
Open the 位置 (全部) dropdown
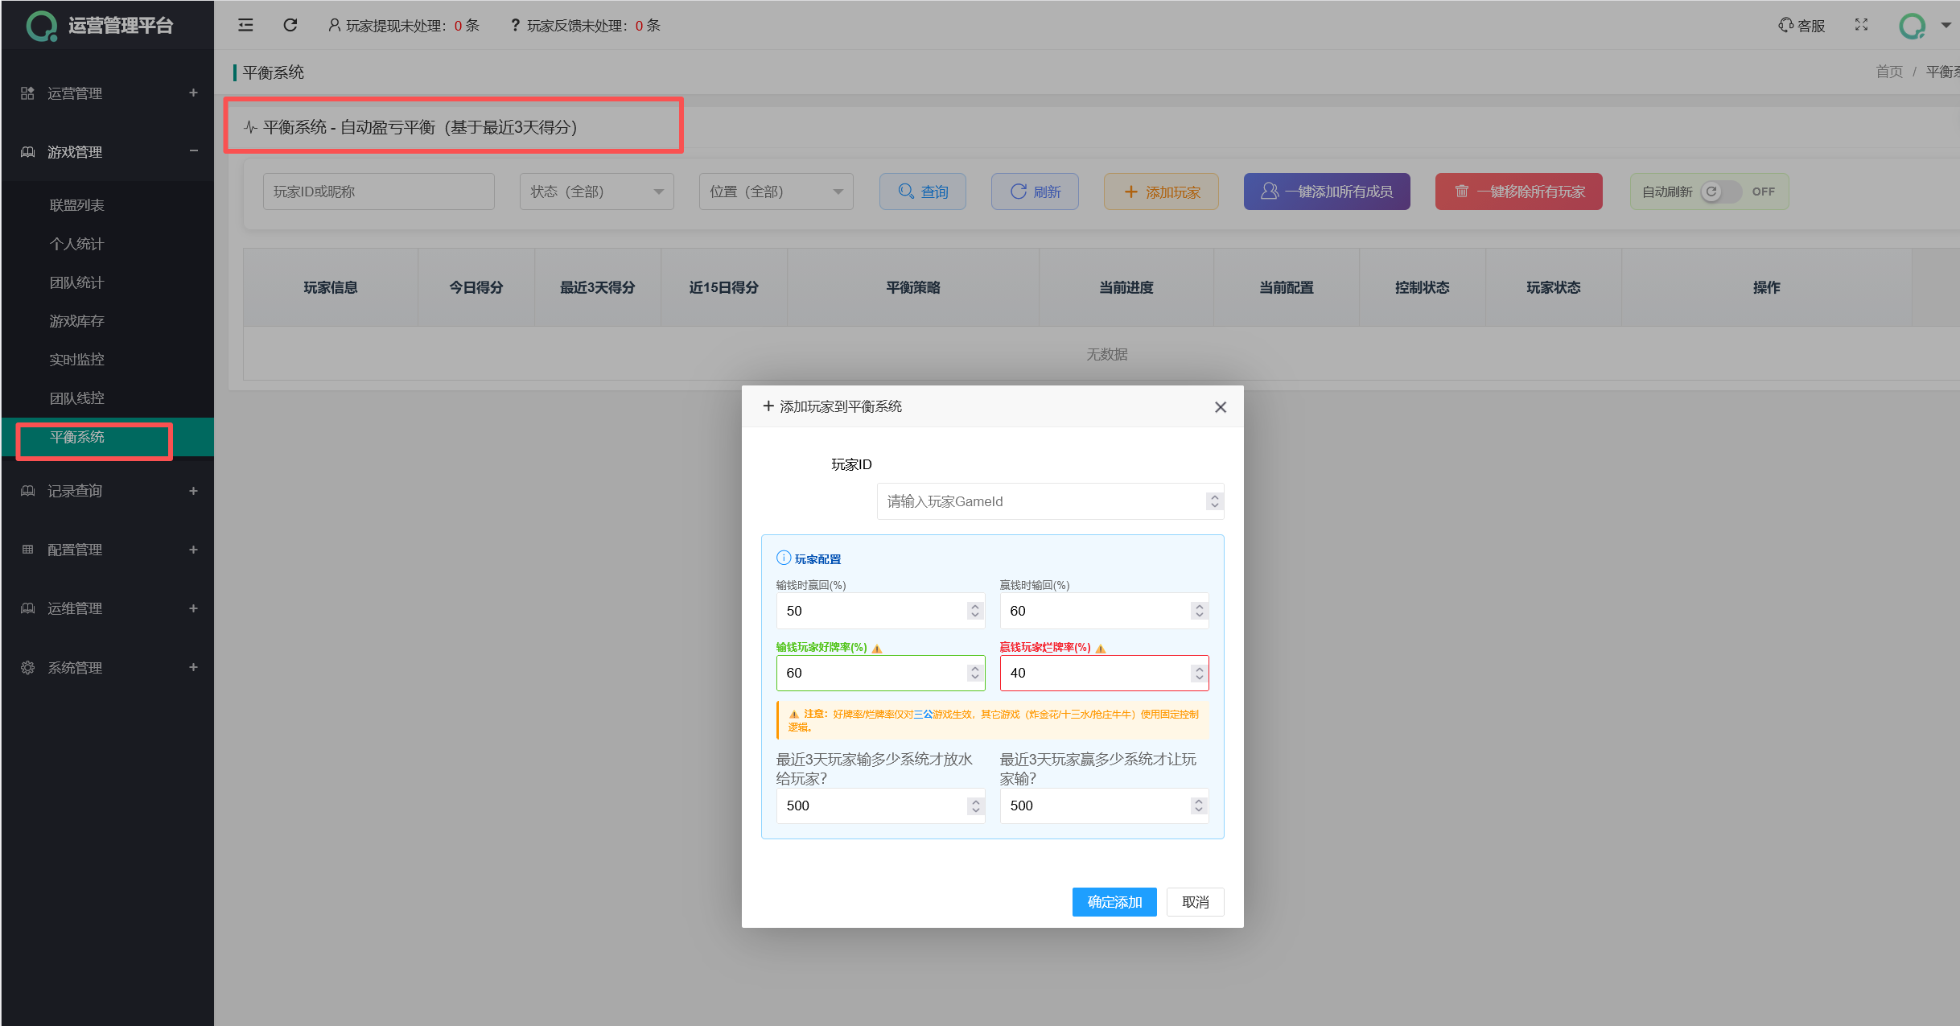click(776, 192)
